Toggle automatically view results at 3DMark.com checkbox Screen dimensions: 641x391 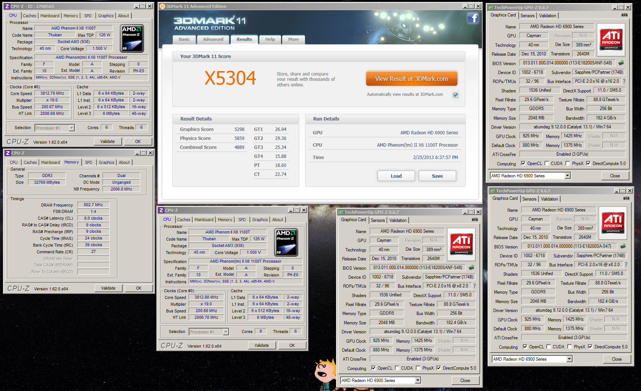coord(455,95)
